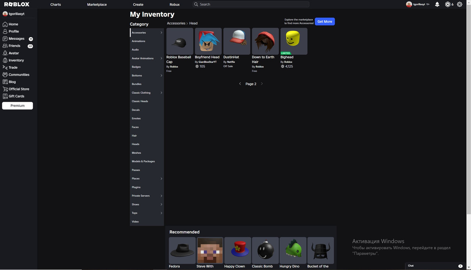The width and height of the screenshot is (471, 270).
Task: Click the Gift Cards icon in sidebar
Action: tap(5, 96)
